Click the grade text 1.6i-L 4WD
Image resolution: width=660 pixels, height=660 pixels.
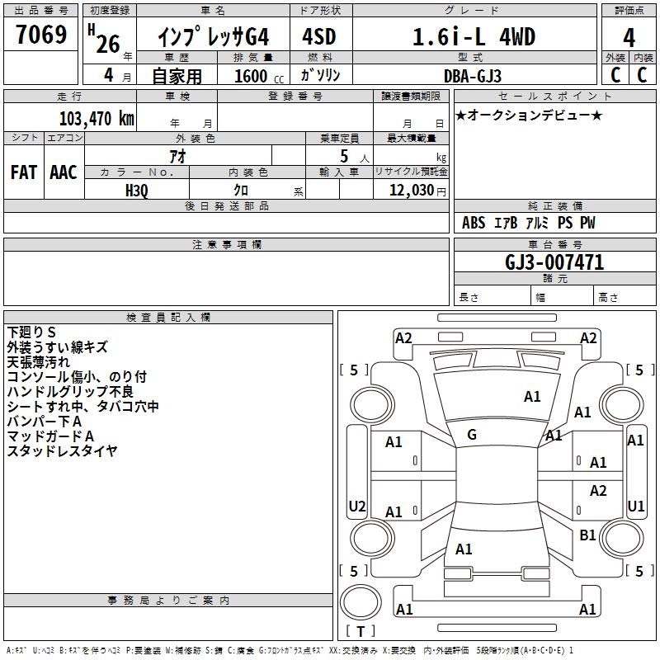[x=474, y=37]
